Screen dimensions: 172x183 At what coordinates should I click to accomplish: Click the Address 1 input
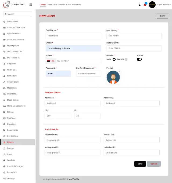pyautogui.click(x=73, y=103)
